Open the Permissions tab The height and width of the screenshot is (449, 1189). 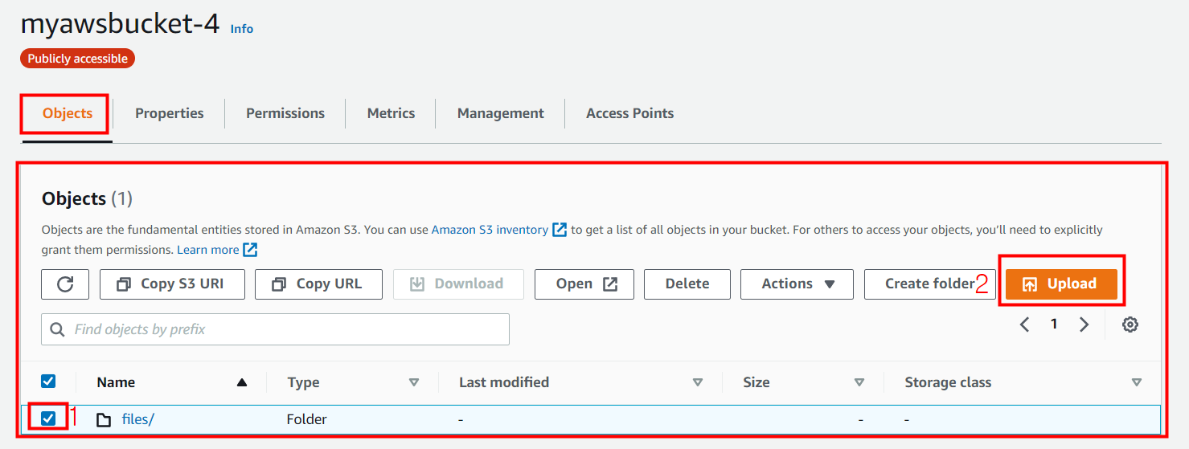coord(285,113)
